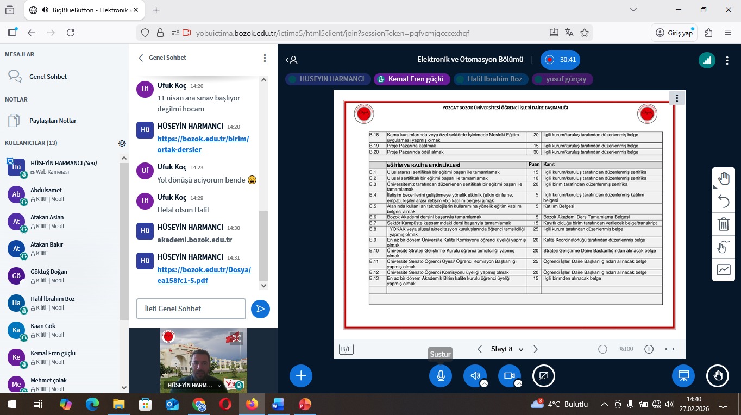
Task: Click the İleti Genel Sohbet input field
Action: point(191,309)
